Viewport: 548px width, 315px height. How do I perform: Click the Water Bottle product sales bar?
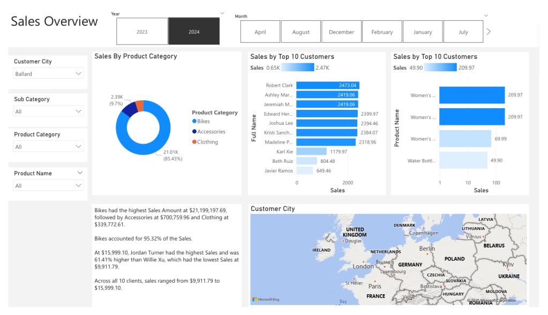coord(463,160)
